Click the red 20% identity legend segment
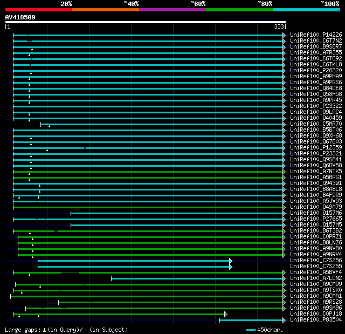345x334 pixels. [38, 9]
